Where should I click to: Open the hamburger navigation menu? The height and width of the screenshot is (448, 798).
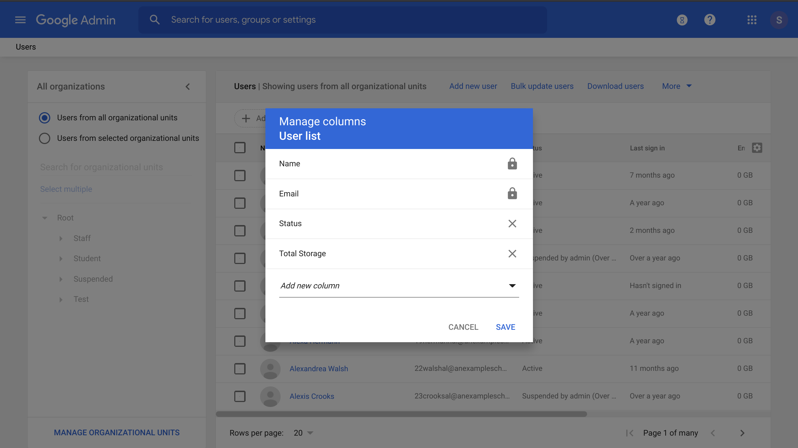click(20, 20)
